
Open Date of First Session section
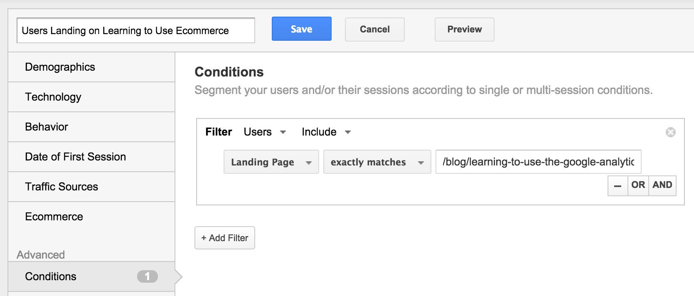click(91, 157)
